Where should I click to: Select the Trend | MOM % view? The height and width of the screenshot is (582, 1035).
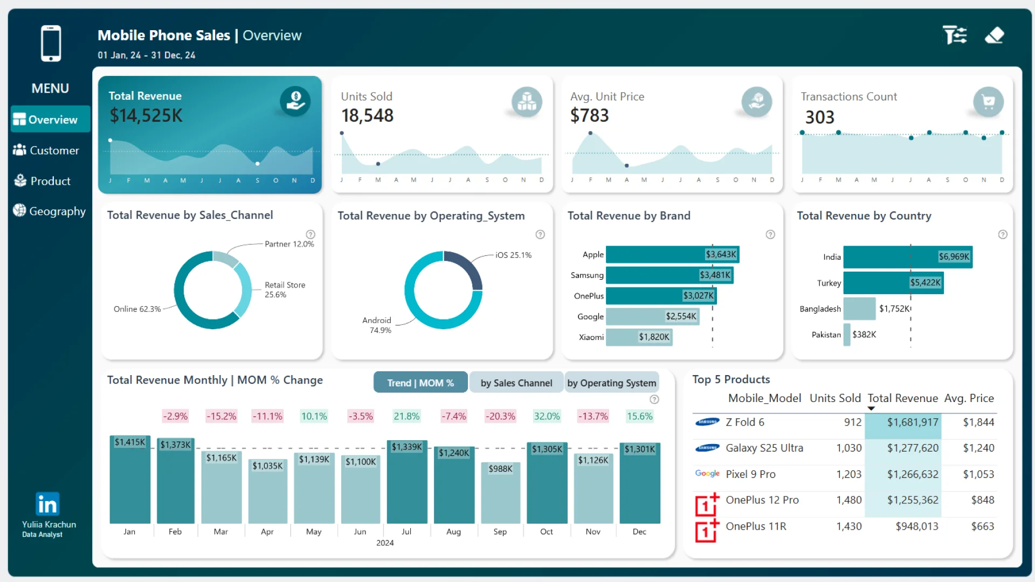coord(420,383)
